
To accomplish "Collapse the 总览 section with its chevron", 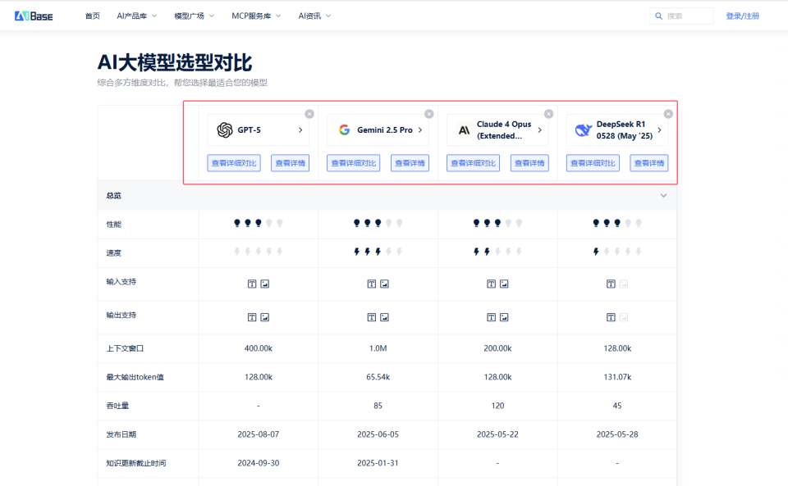I will coord(663,195).
